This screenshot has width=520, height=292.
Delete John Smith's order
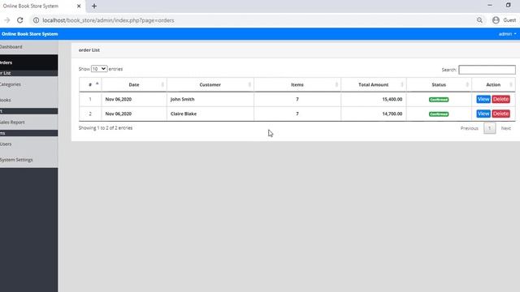500,99
